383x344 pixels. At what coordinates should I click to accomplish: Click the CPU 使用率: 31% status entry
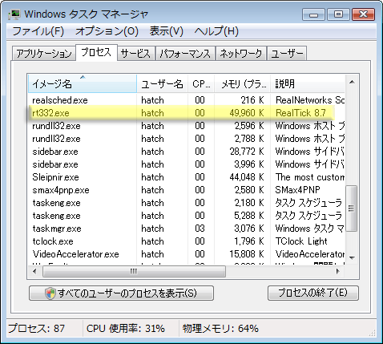click(126, 329)
